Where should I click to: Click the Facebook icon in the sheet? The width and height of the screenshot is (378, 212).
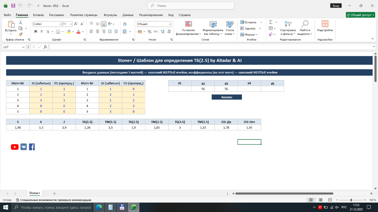(32, 147)
